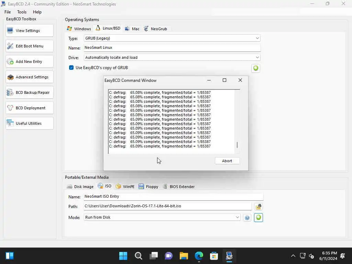Image resolution: width=352 pixels, height=264 pixels.
Task: Click green add entry button for Linux
Action: pos(256,68)
